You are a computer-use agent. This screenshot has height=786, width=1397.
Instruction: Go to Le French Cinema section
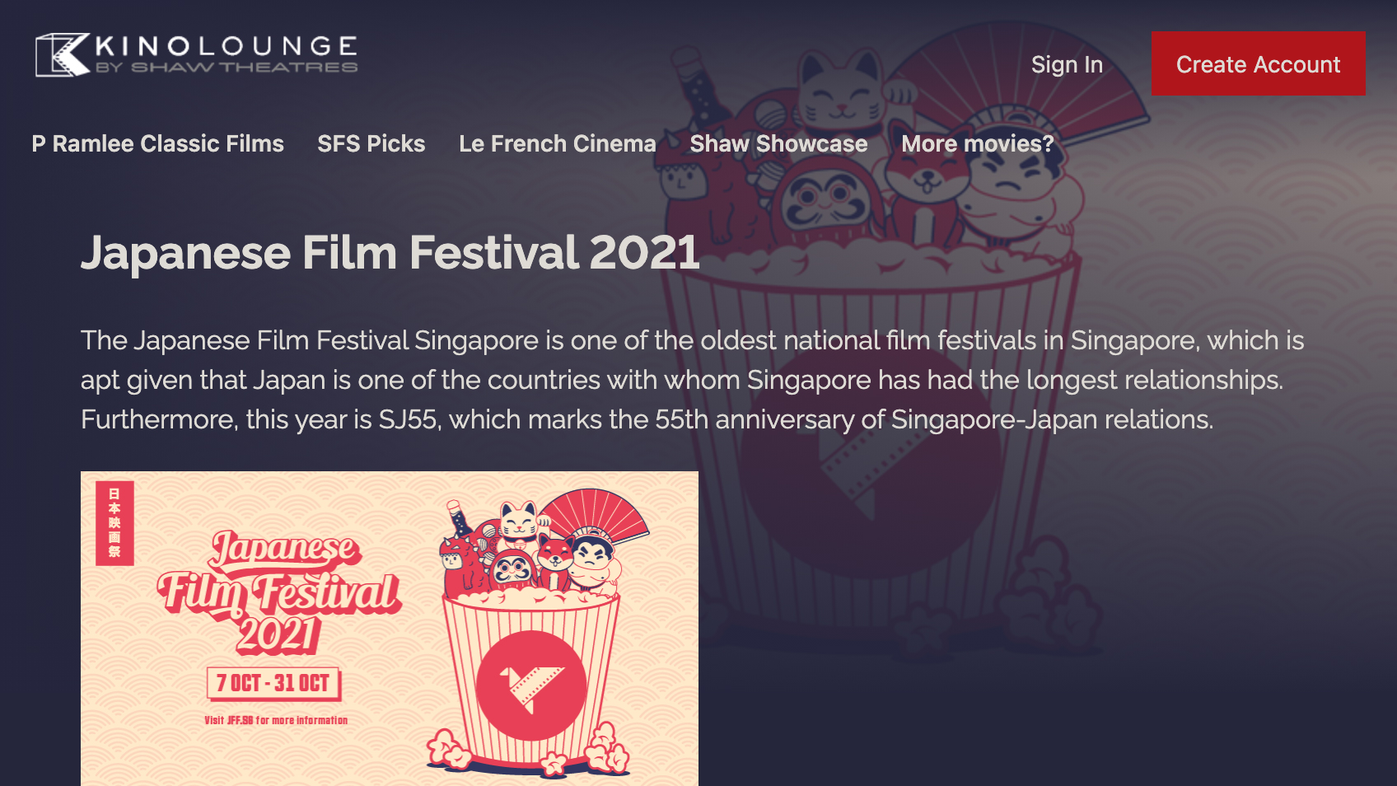pos(558,143)
